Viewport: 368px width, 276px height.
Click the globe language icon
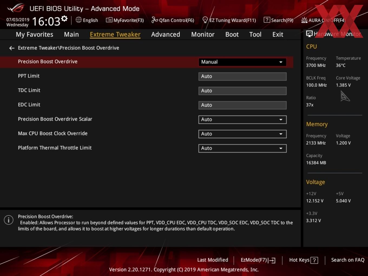pyautogui.click(x=78, y=20)
